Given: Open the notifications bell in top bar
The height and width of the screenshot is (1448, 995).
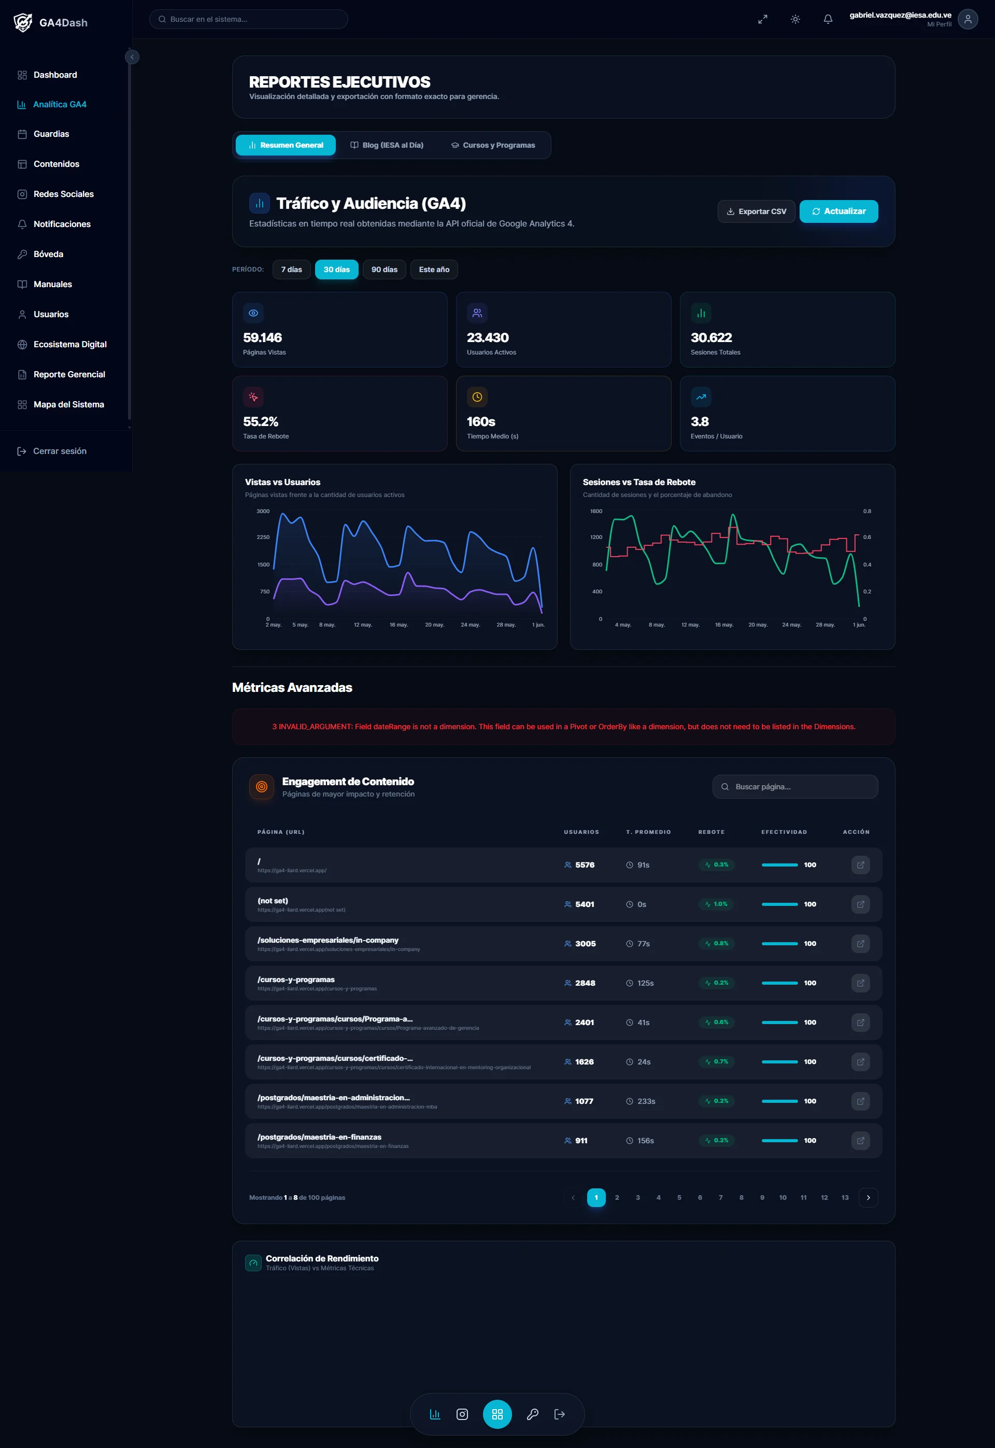Looking at the screenshot, I should [827, 19].
